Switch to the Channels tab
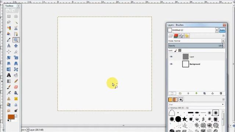The image size is (235, 132). (x=176, y=36)
